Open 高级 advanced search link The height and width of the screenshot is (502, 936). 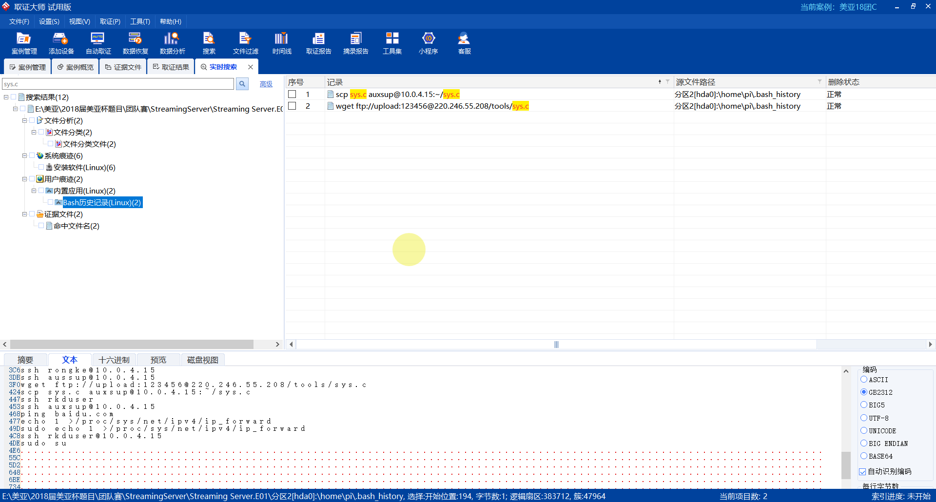[266, 84]
